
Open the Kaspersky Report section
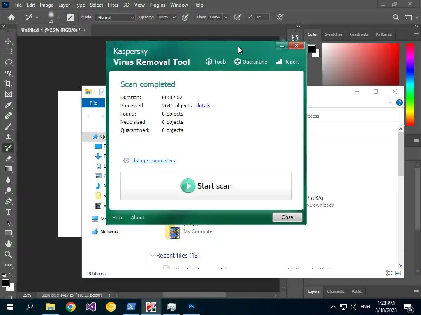[287, 62]
